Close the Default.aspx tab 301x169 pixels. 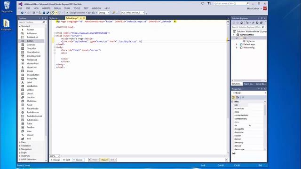(84, 18)
